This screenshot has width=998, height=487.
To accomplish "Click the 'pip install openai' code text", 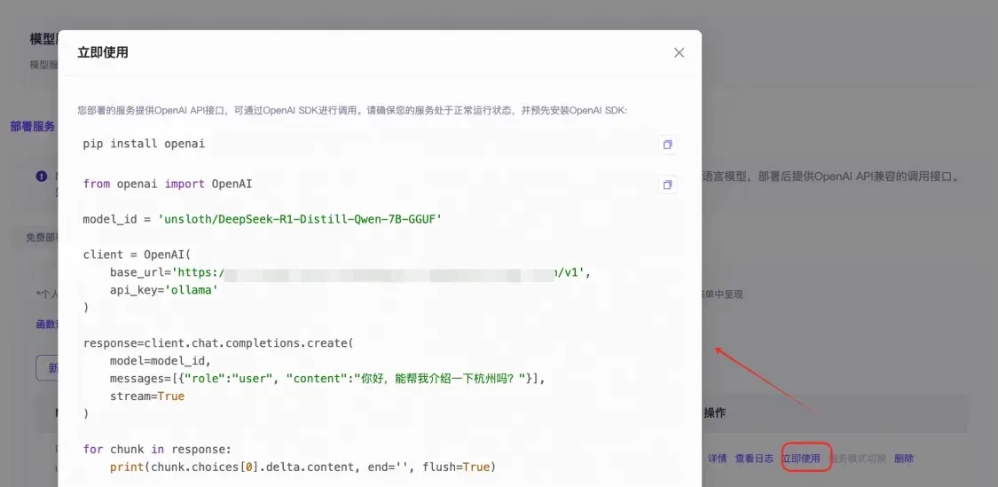I will tap(144, 143).
